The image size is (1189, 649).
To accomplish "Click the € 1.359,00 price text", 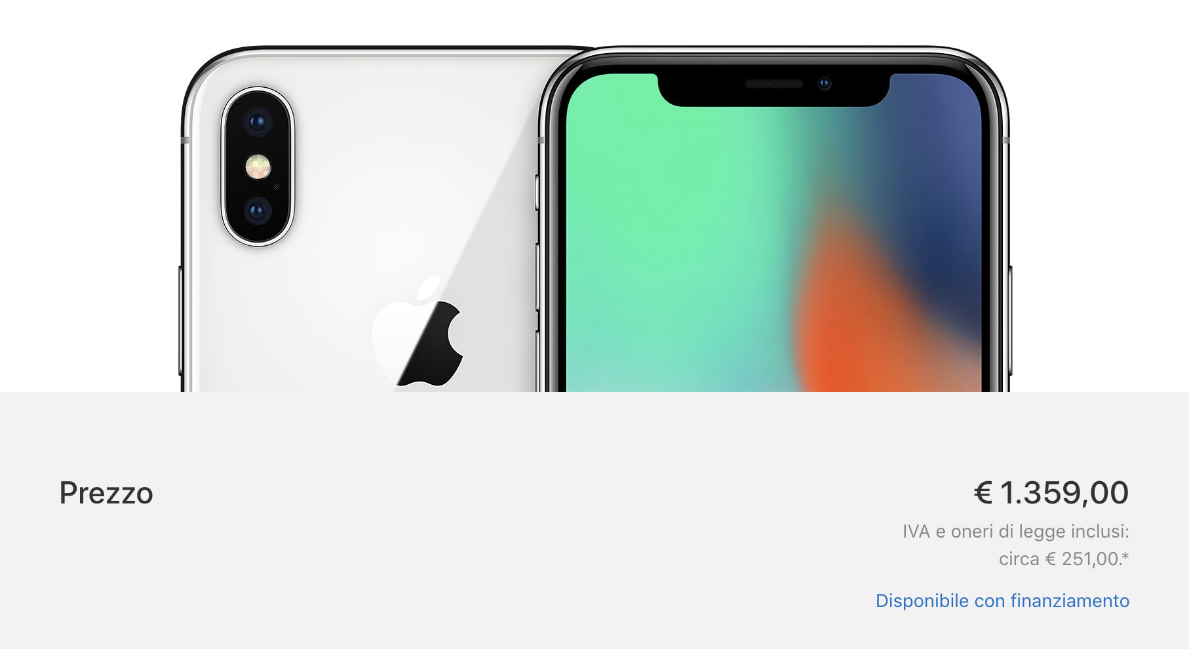I will tap(1051, 492).
